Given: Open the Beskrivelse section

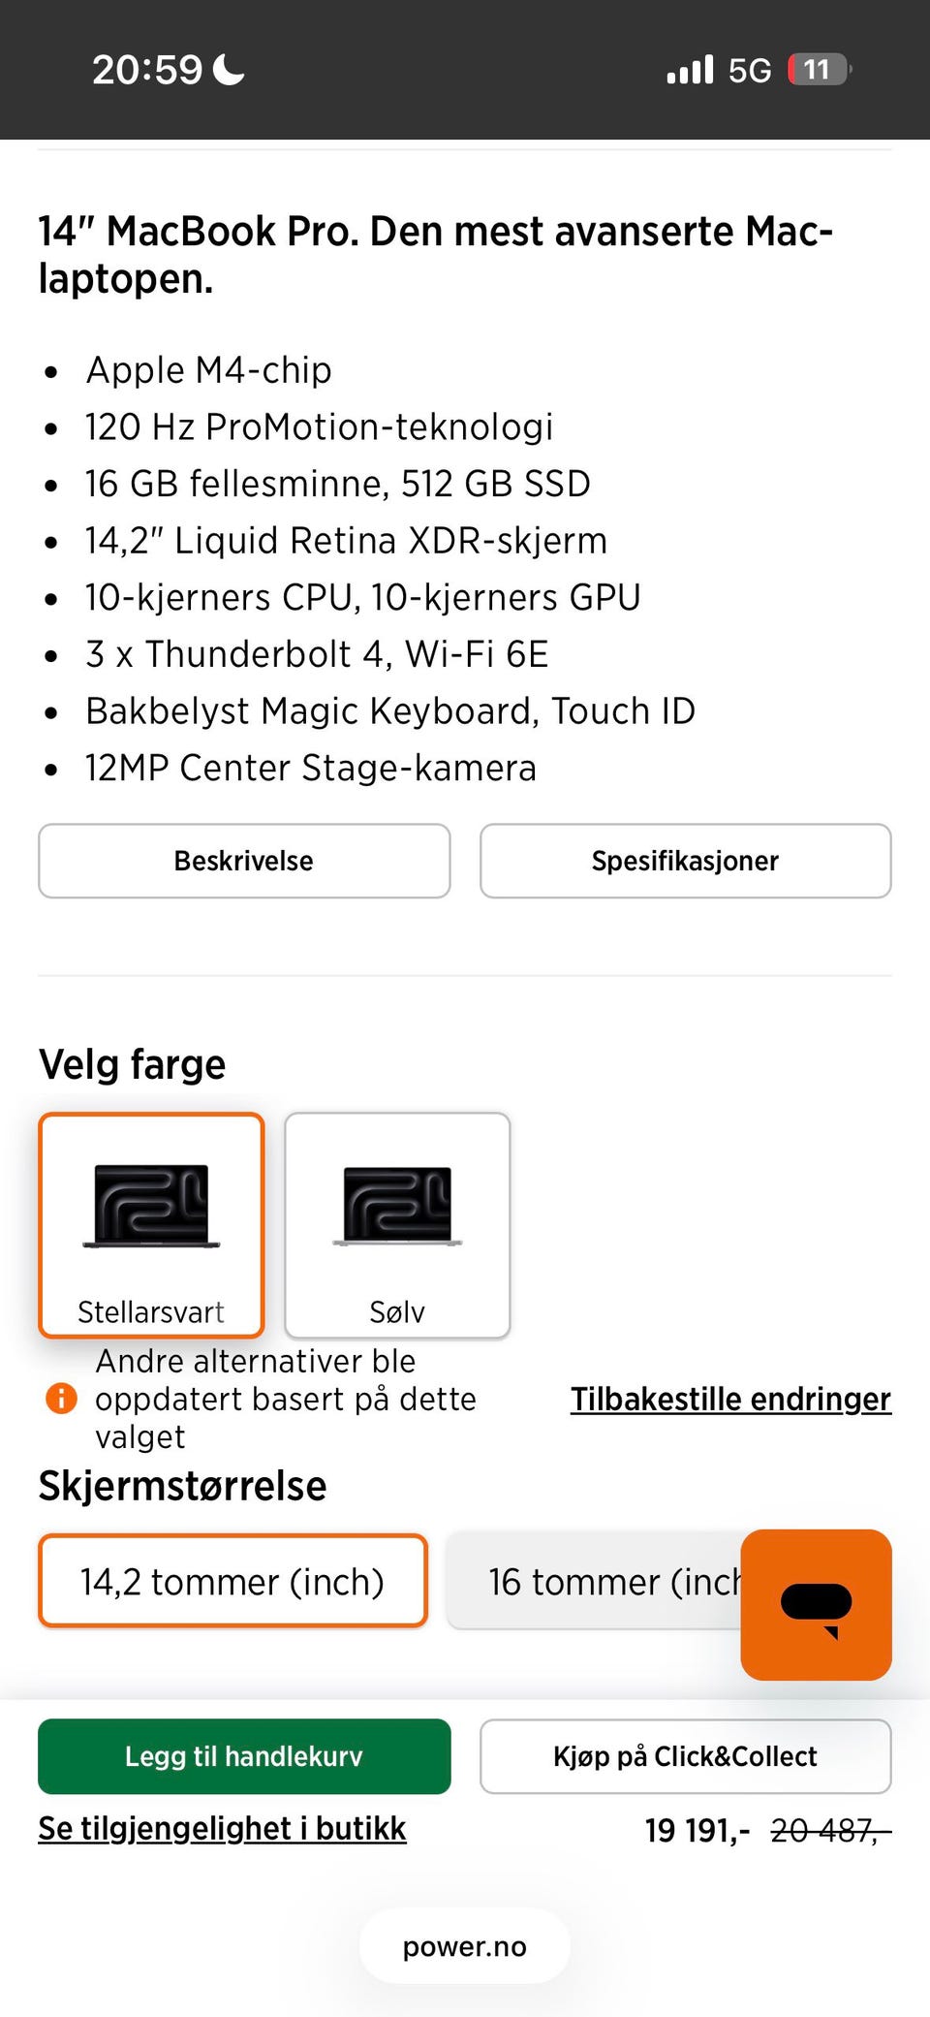Looking at the screenshot, I should [x=244, y=861].
